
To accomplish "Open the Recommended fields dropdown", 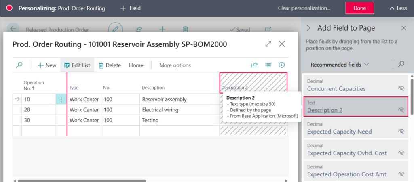I will click(x=340, y=65).
